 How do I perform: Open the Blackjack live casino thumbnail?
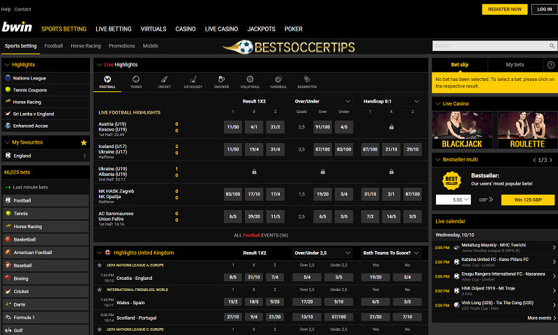coord(462,130)
